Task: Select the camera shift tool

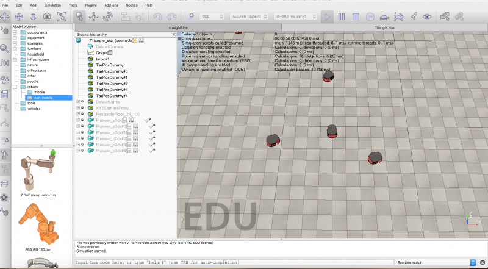Action: pos(33,16)
